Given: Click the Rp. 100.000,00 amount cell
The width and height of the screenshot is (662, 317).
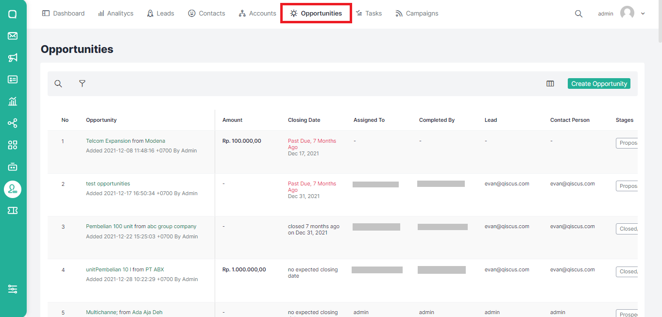Looking at the screenshot, I should coord(242,141).
